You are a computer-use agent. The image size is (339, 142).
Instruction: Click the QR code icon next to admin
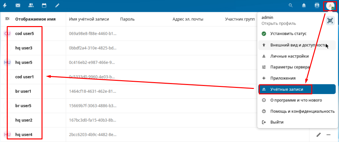click(330, 20)
